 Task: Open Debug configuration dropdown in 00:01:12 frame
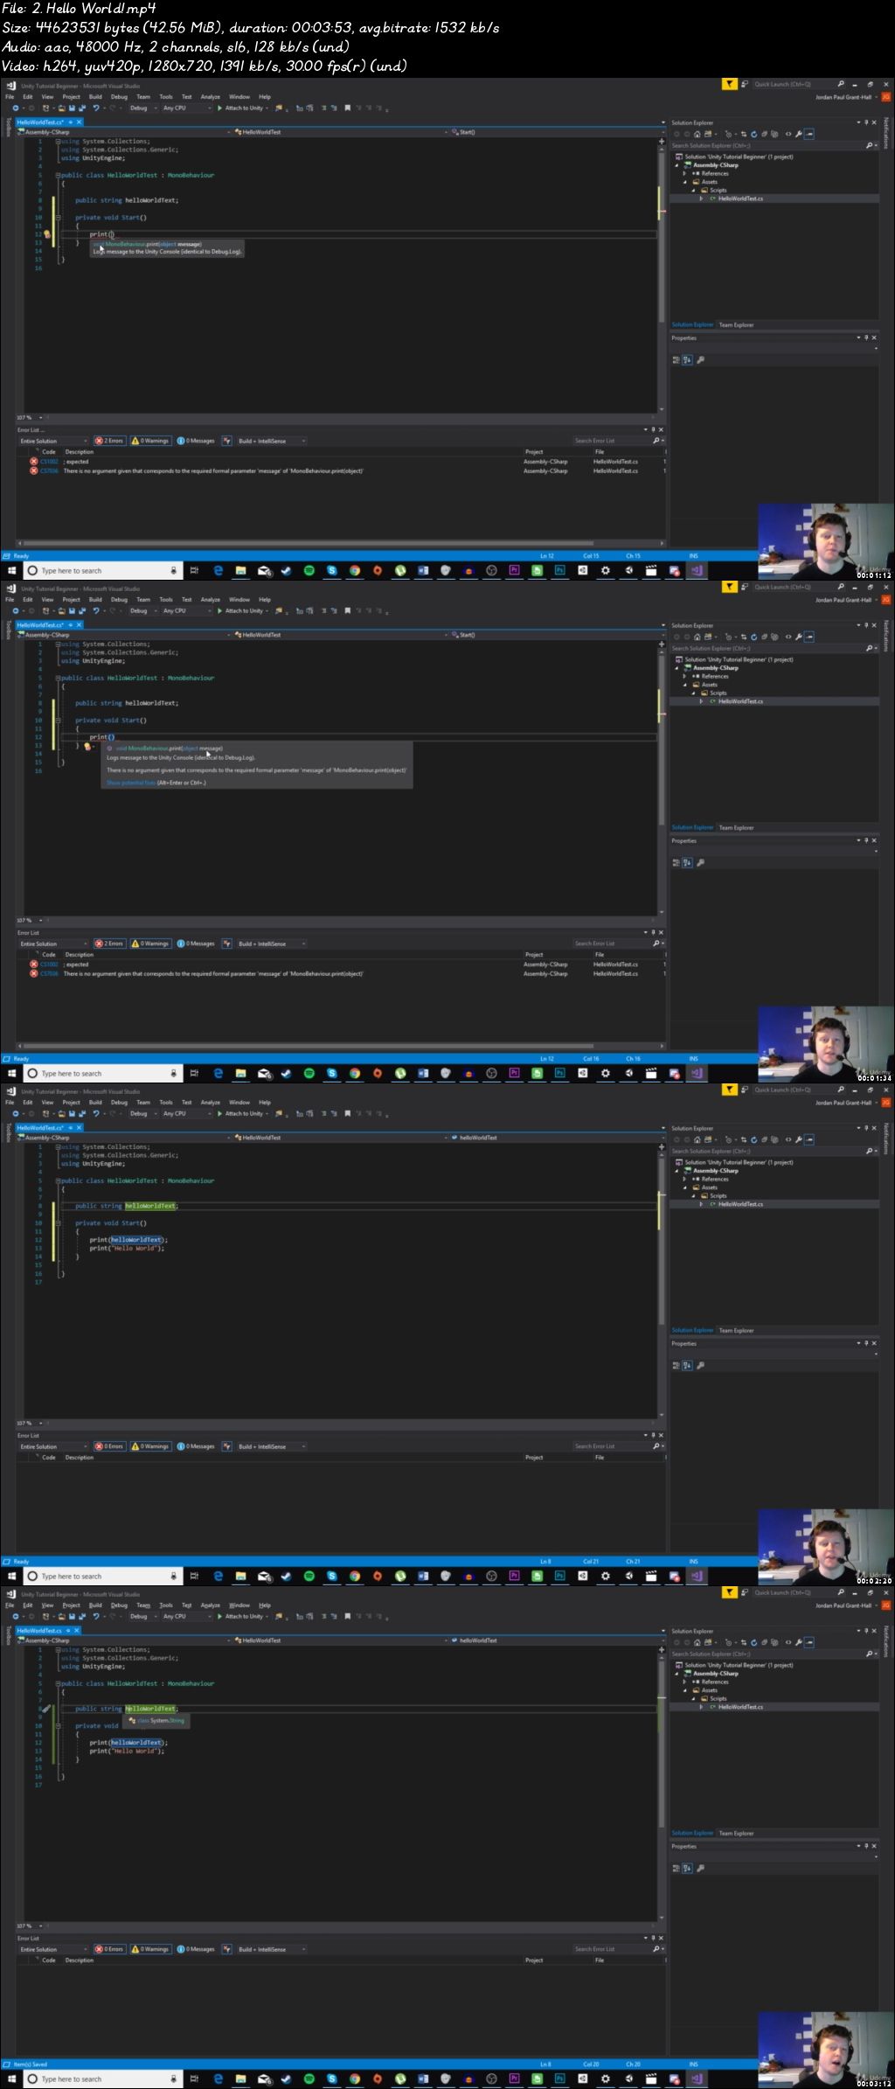coord(142,108)
